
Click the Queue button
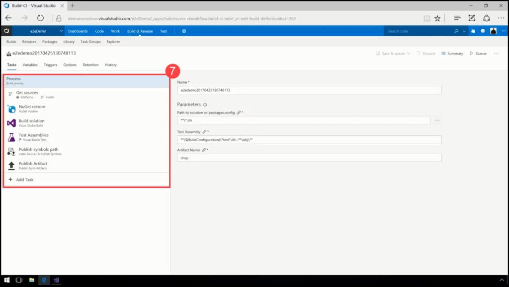tap(478, 54)
